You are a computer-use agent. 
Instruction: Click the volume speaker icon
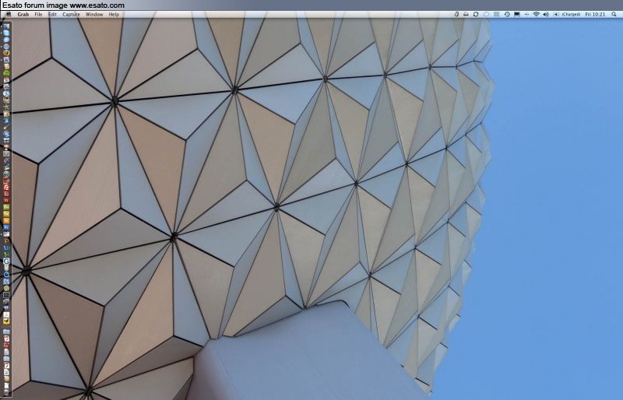(x=545, y=14)
